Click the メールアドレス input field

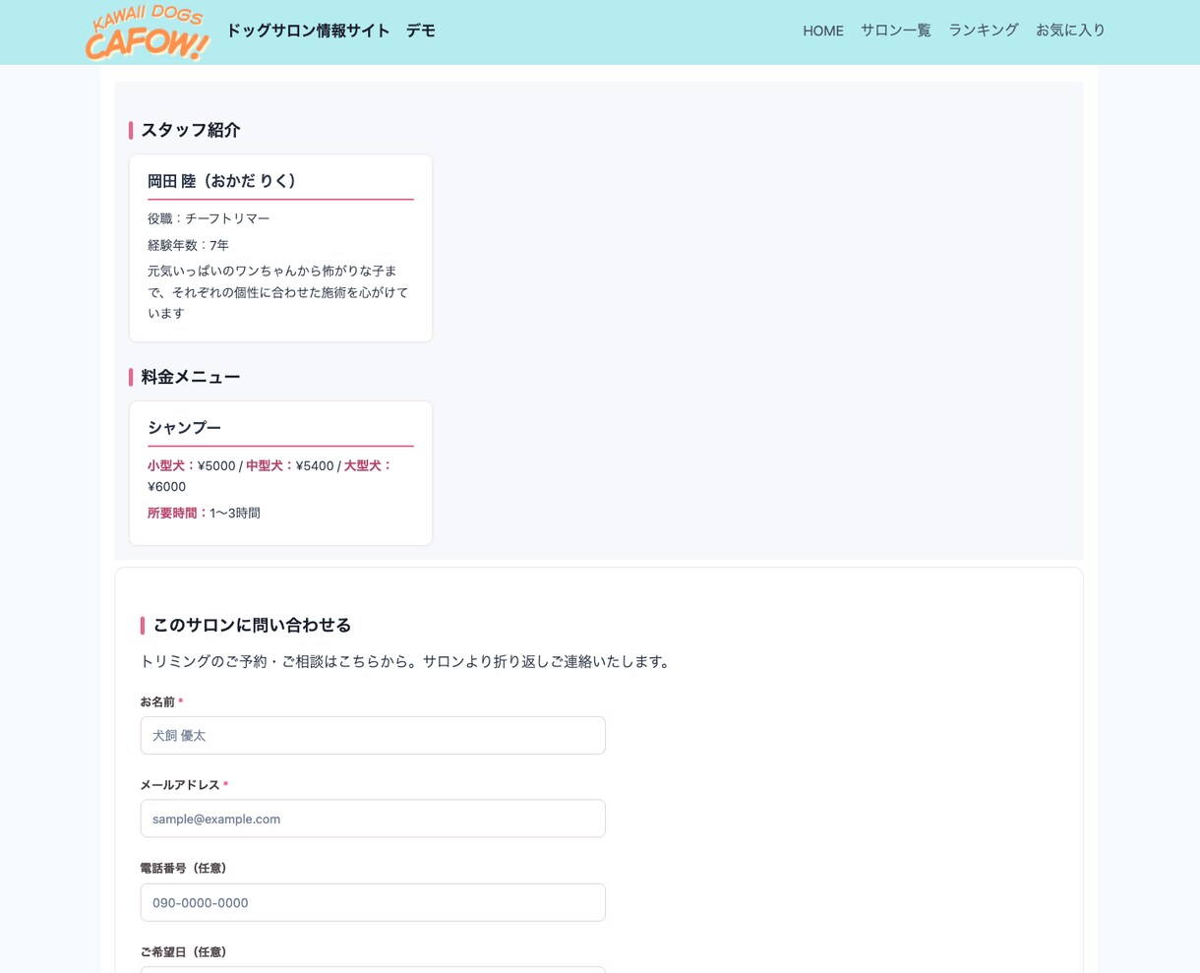pyautogui.click(x=373, y=819)
